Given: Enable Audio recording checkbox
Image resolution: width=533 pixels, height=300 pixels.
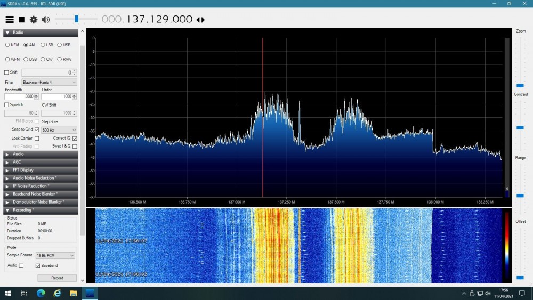Looking at the screenshot, I should (x=21, y=266).
